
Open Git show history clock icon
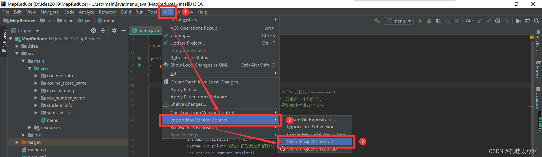498,21
